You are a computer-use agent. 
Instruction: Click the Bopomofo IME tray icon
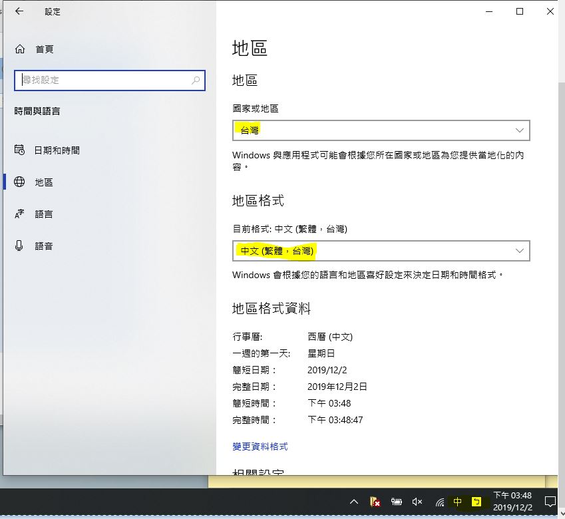[x=476, y=501]
